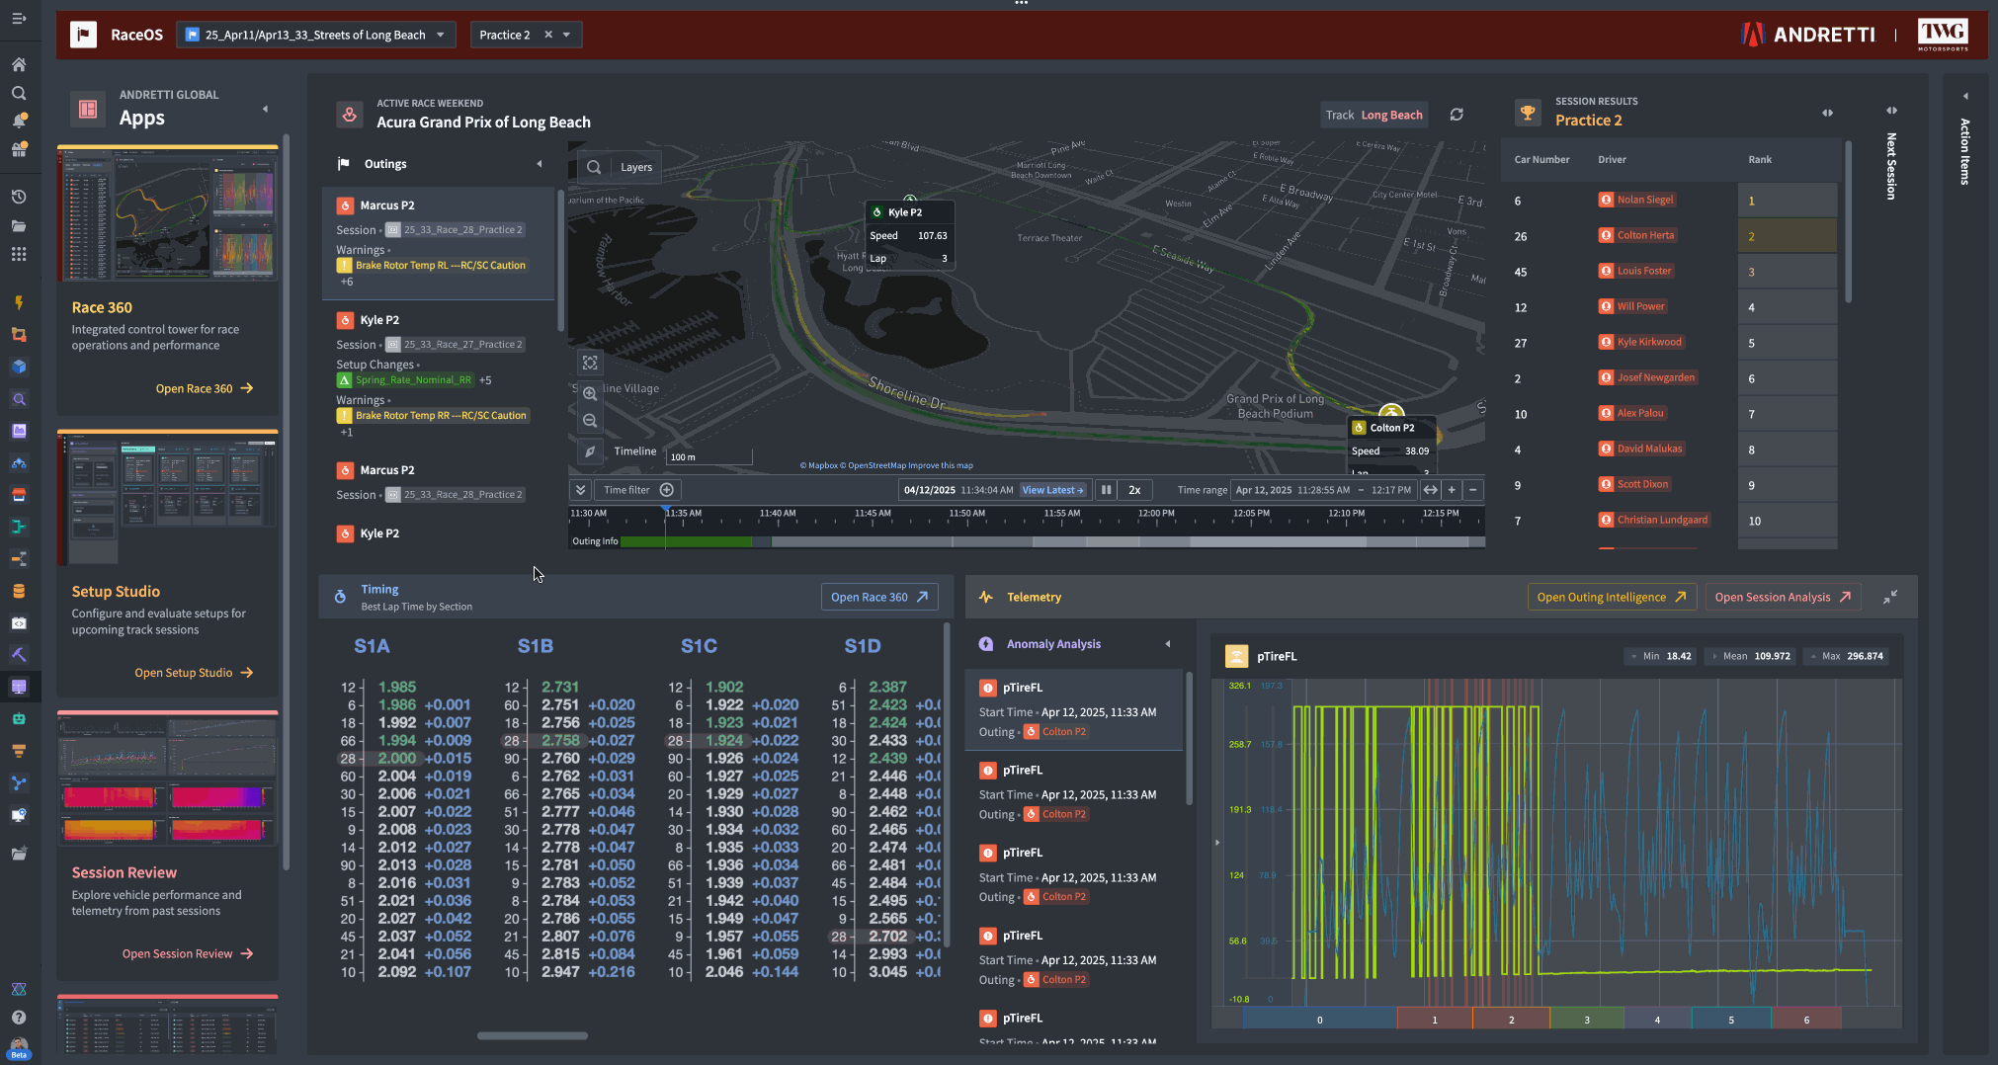Screen dimensions: 1998x1065
Task: Open the notifications bell icon
Action: pyautogui.click(x=19, y=121)
